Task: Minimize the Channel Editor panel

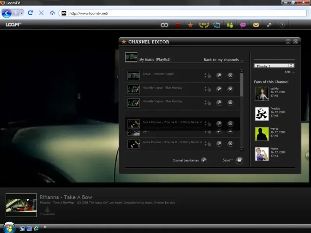Action: pyautogui.click(x=288, y=42)
